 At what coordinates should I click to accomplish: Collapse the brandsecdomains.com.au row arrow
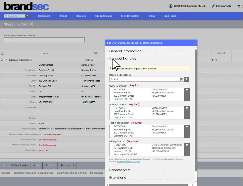[7, 60]
